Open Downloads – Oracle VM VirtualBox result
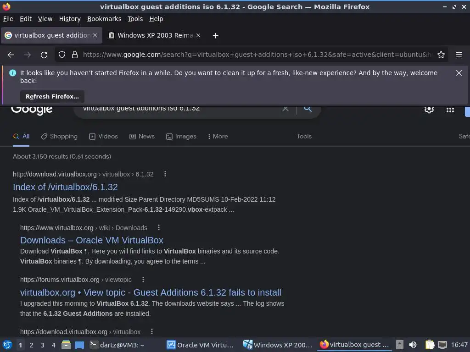The height and width of the screenshot is (352, 470). click(x=92, y=240)
